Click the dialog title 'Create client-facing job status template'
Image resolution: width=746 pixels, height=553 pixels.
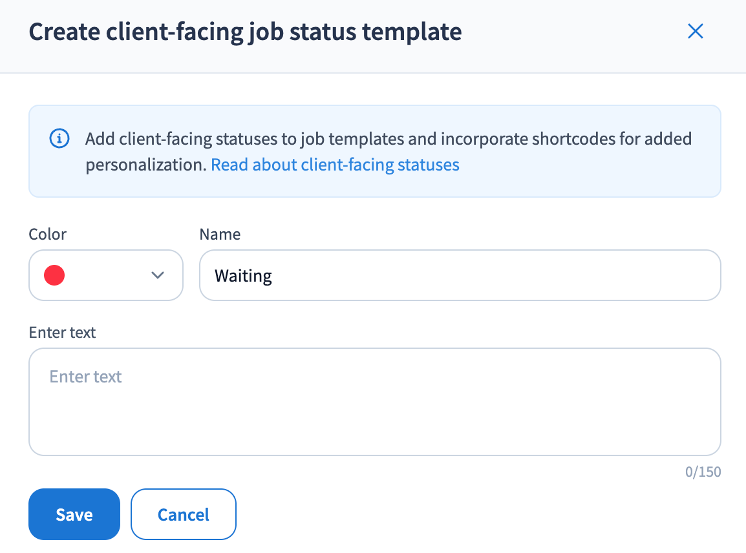coord(245,32)
